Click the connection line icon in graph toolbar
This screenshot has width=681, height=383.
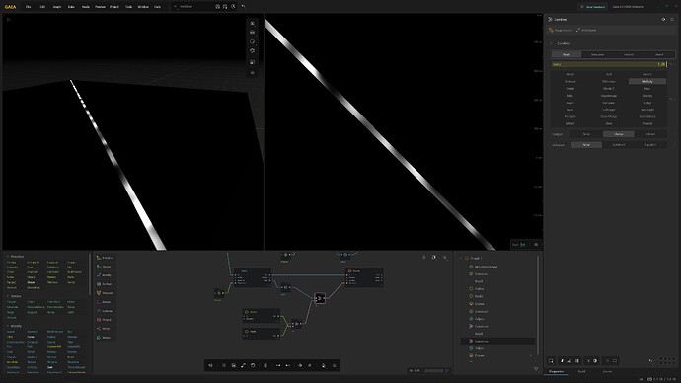point(243,365)
